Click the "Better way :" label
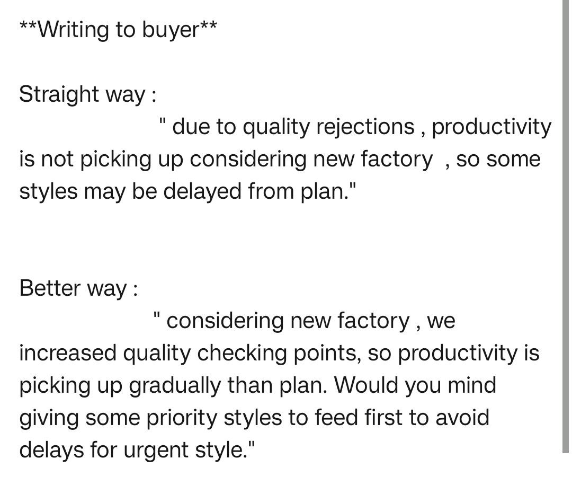The width and height of the screenshot is (572, 485). 78,289
